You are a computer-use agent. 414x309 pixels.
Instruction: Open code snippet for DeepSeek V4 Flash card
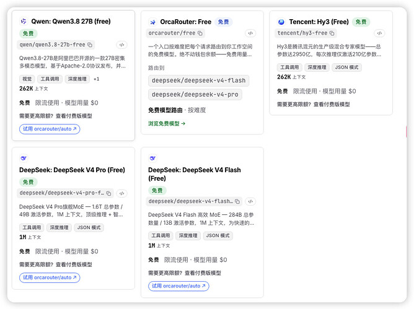point(250,202)
